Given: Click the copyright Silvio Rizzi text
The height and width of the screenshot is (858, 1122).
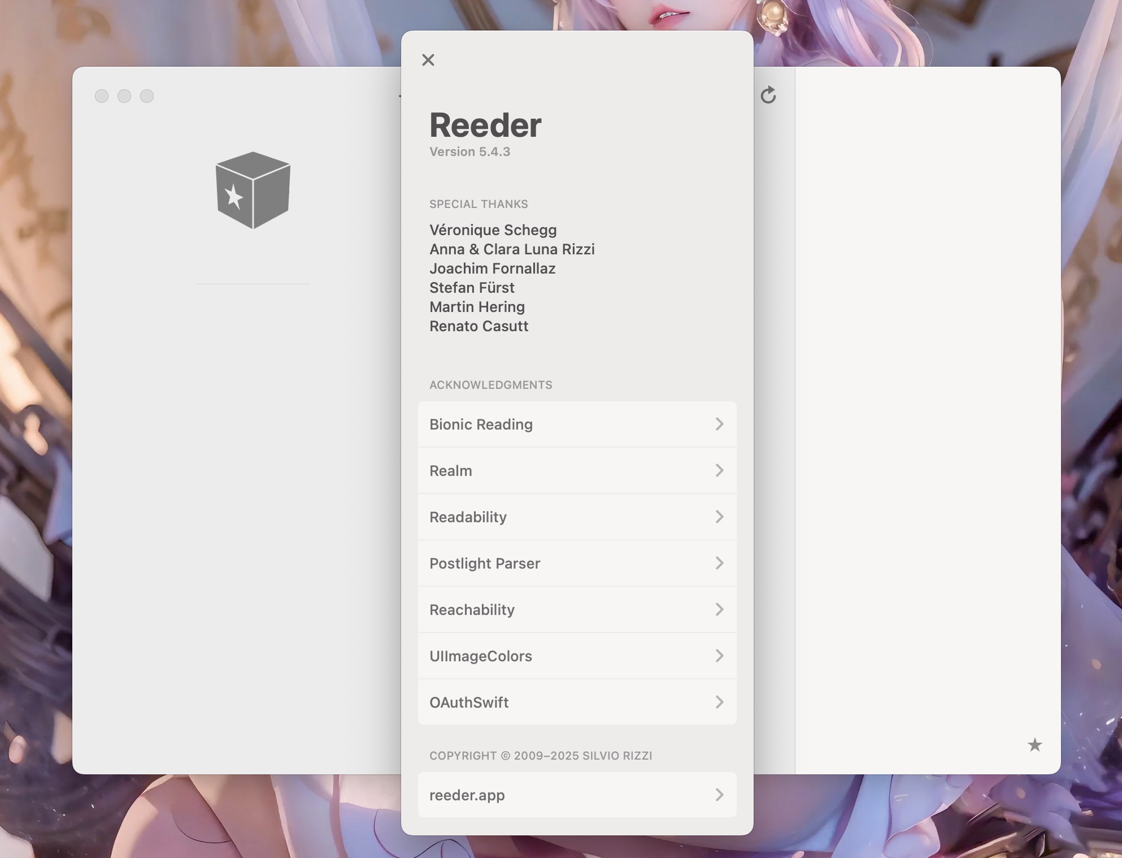Looking at the screenshot, I should [x=541, y=756].
